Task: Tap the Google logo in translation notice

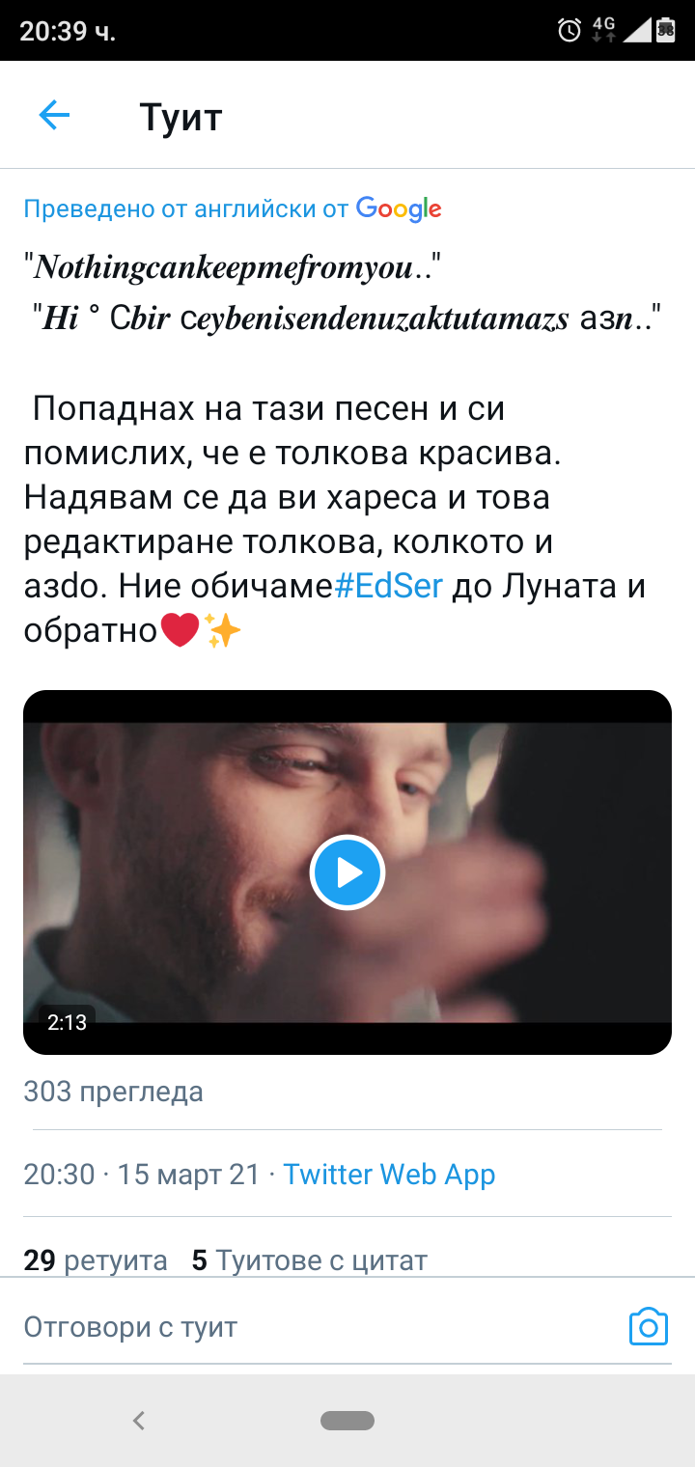Action: (x=399, y=208)
